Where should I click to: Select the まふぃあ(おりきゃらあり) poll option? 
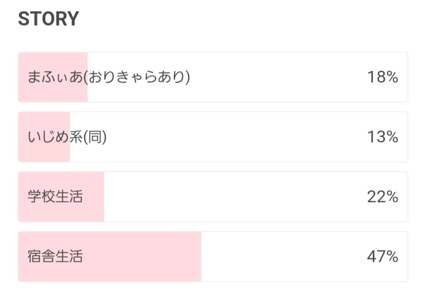tap(213, 77)
